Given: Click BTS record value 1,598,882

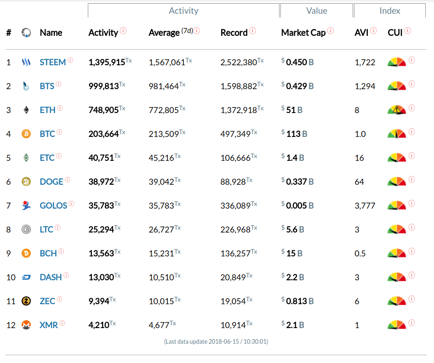Looking at the screenshot, I should [x=242, y=86].
